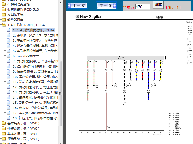The width and height of the screenshot is (193, 144).
Task: Click the B441 circle in diagram legend
Action: (x=190, y=51)
